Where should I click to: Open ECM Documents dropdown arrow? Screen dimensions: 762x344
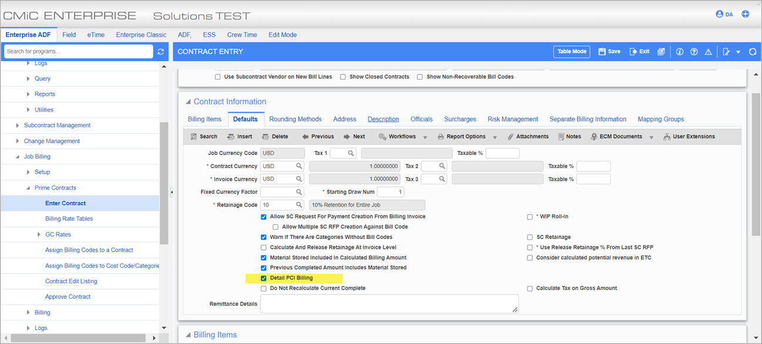651,137
